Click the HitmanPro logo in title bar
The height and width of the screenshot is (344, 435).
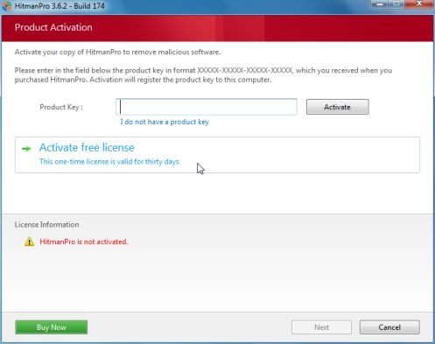tap(6, 6)
